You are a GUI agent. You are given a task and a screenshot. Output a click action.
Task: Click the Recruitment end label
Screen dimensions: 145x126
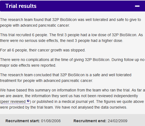[x=90, y=121]
